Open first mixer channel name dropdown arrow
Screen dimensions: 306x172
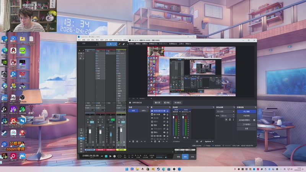(180, 112)
